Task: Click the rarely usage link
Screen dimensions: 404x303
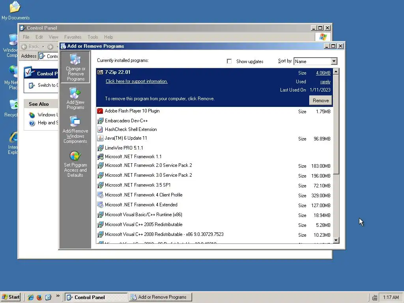Action: click(325, 82)
